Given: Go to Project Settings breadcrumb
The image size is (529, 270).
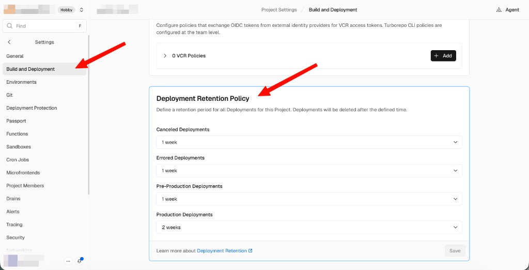Looking at the screenshot, I should [279, 10].
